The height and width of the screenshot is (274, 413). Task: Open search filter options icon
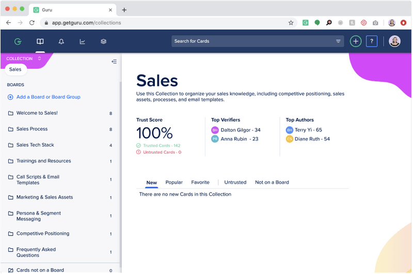coord(338,41)
